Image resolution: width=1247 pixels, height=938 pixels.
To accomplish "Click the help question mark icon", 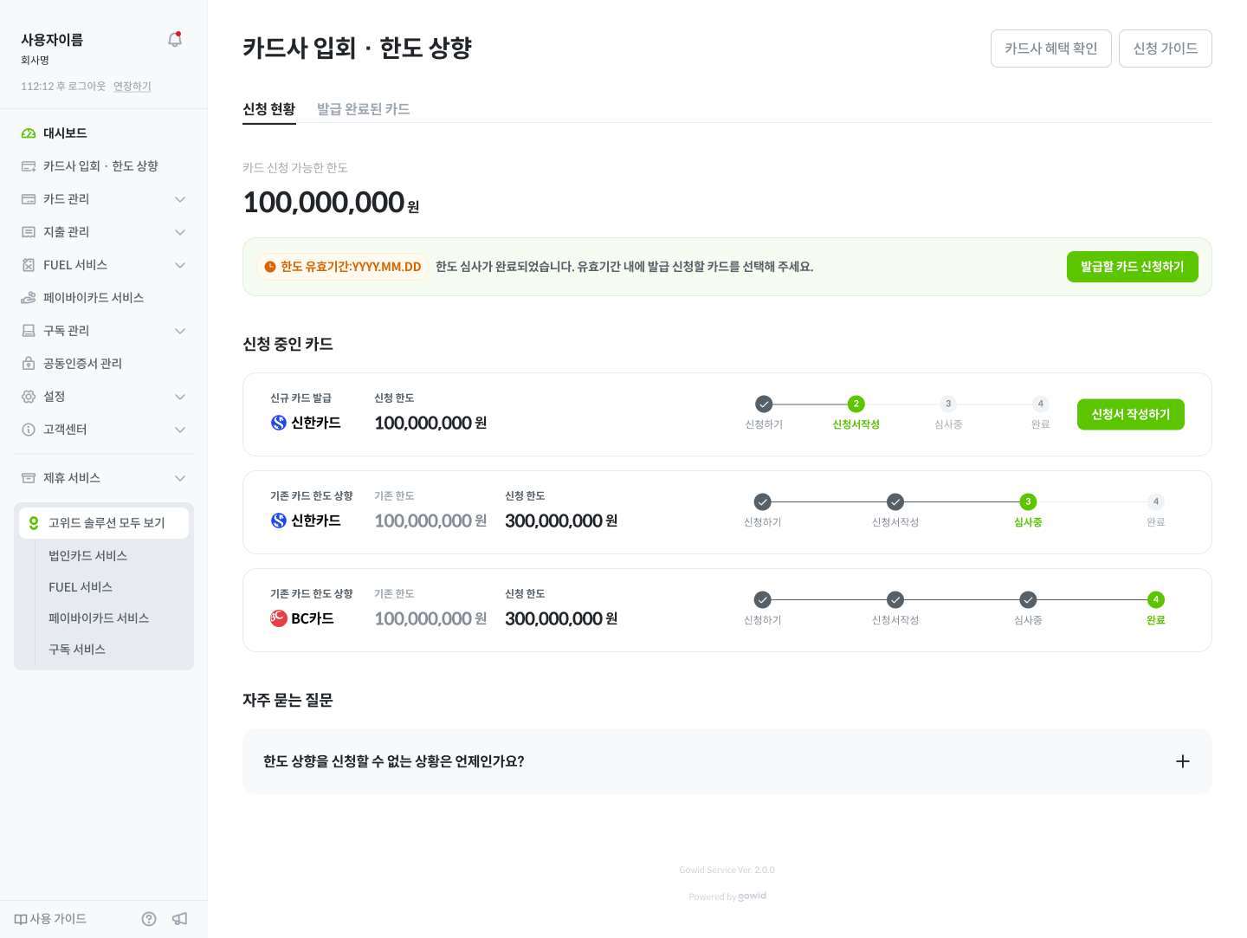I will point(149,919).
